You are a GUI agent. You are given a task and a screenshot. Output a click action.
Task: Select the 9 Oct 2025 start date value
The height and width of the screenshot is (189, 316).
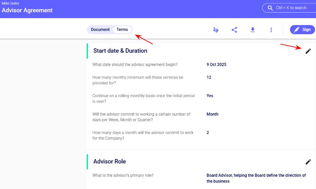coord(216,65)
